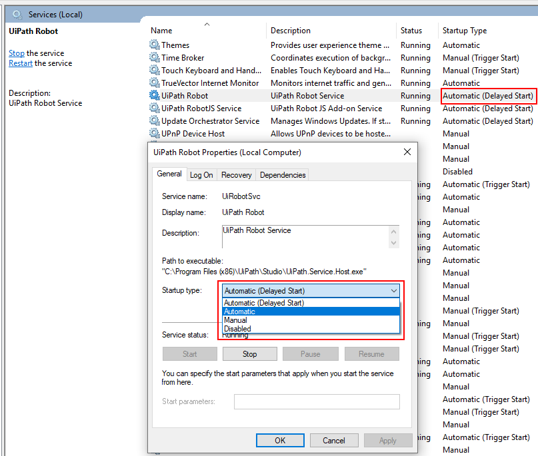
Task: Click the Stop the service link
Action: pos(17,53)
